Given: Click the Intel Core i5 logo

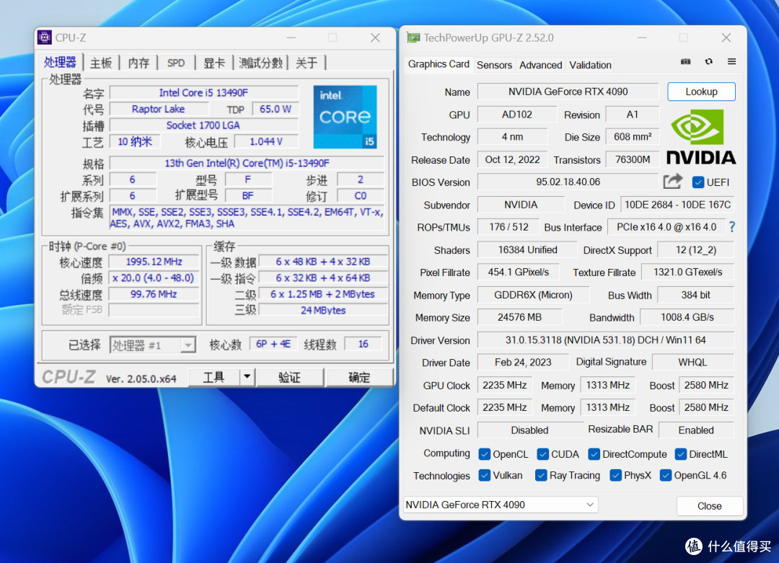Looking at the screenshot, I should pyautogui.click(x=345, y=117).
